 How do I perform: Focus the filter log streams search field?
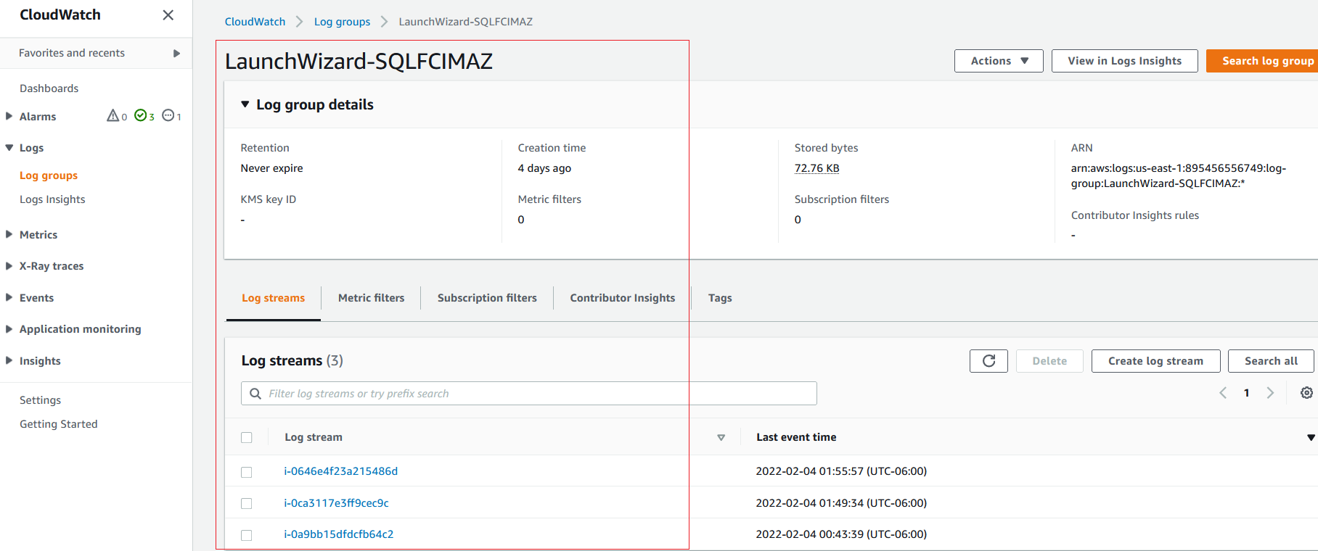528,394
